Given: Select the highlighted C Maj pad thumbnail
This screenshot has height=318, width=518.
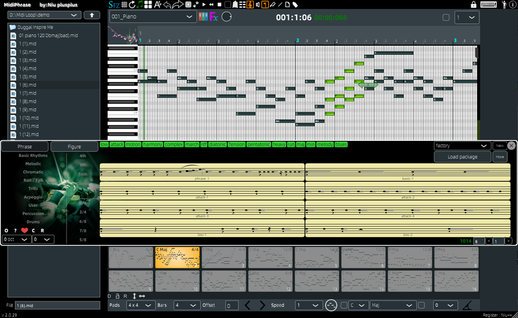Looking at the screenshot, I should (177, 257).
